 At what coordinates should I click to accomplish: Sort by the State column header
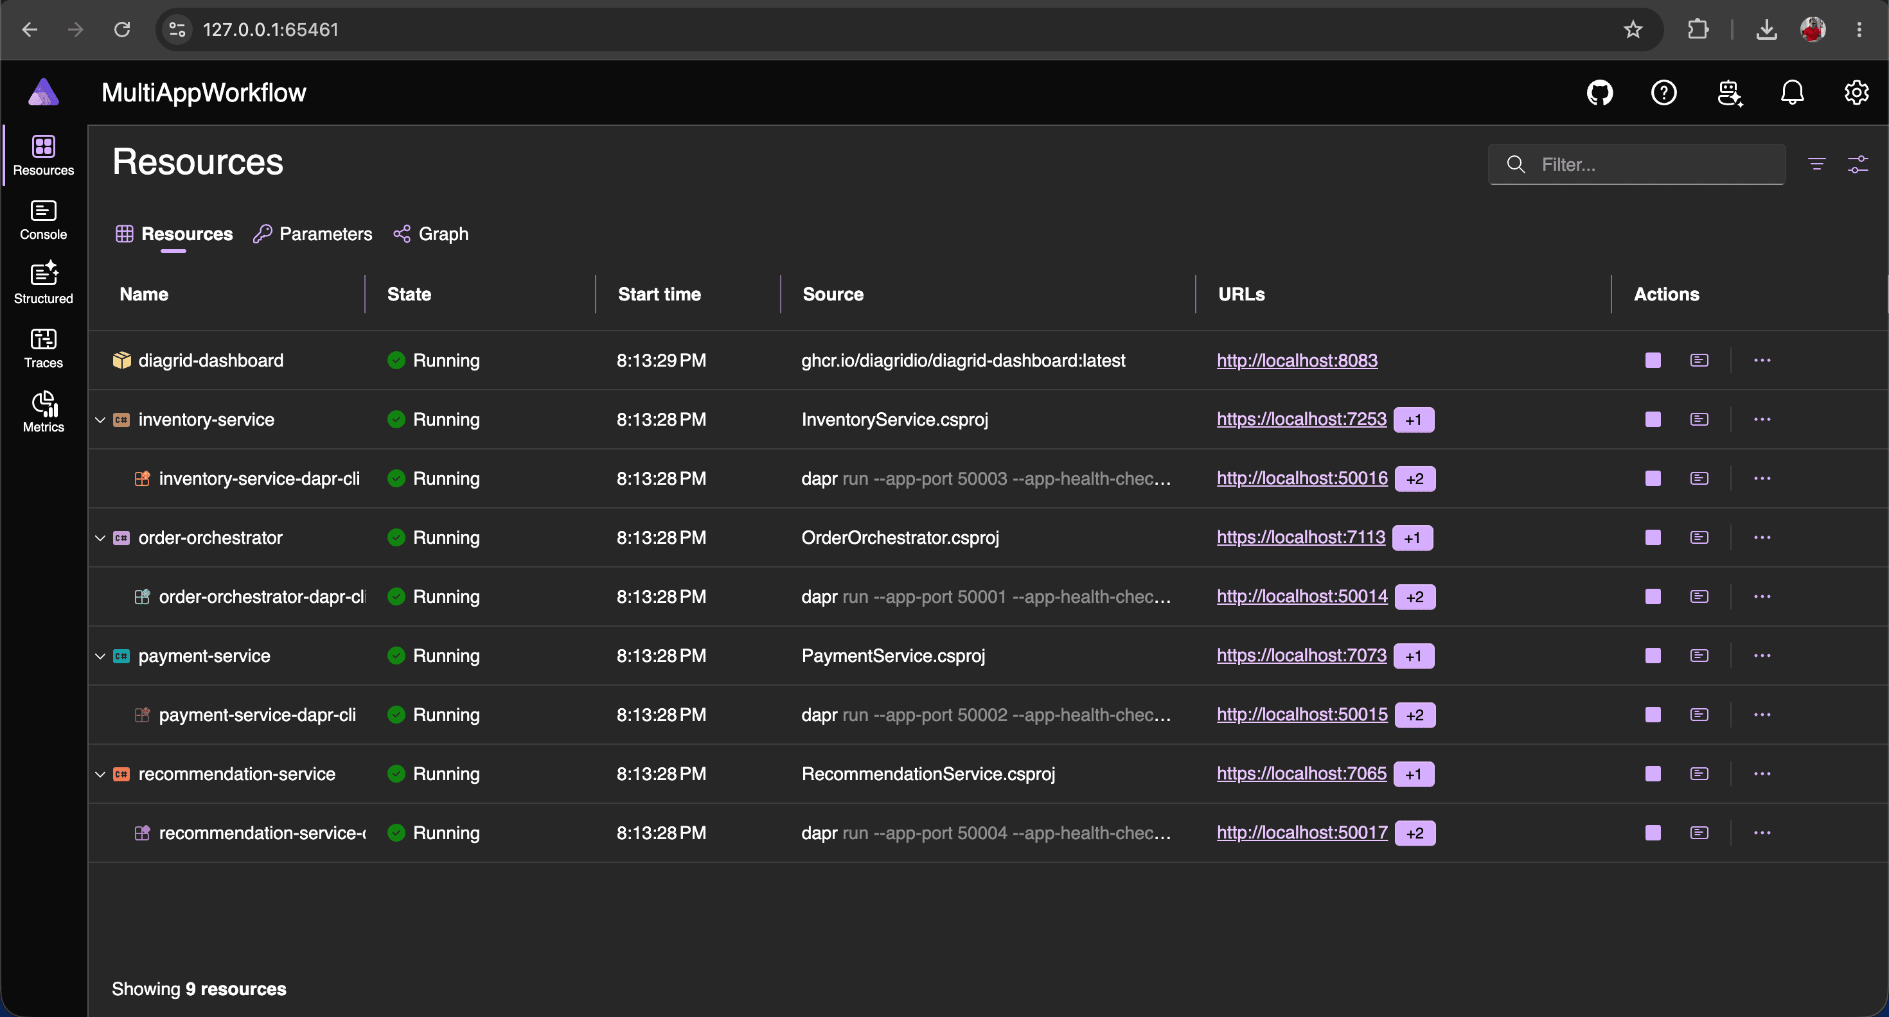click(409, 294)
